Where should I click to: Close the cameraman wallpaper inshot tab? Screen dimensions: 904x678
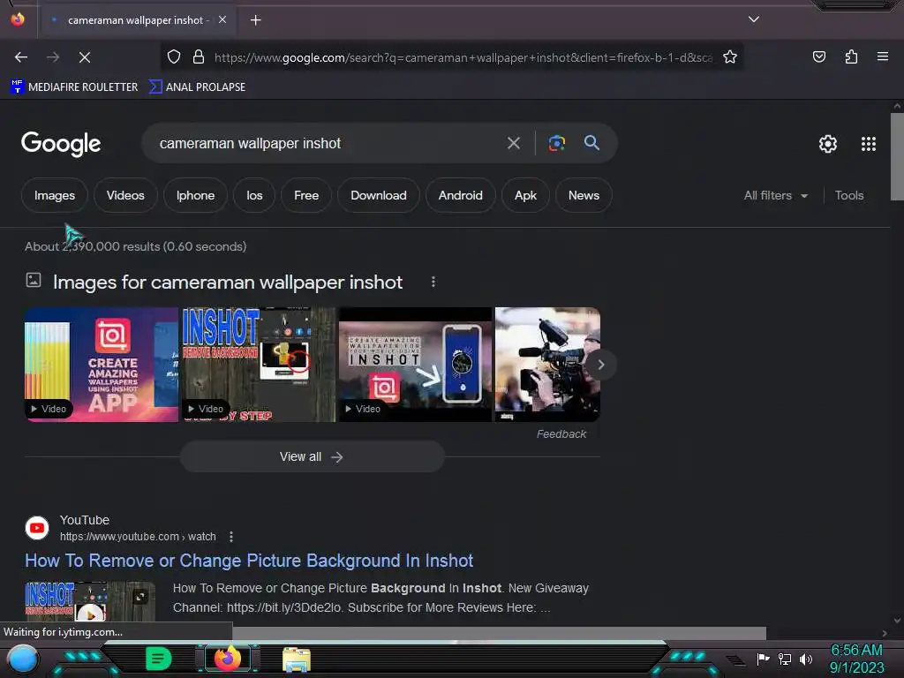coord(222,19)
